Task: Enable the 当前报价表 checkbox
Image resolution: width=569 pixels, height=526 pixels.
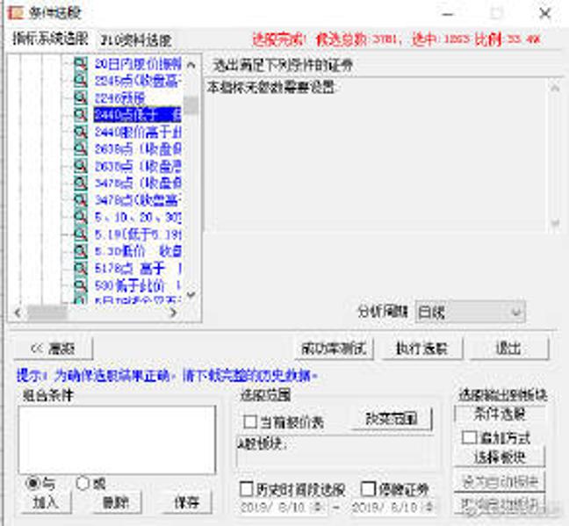Action: [x=250, y=422]
